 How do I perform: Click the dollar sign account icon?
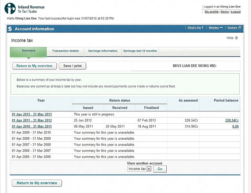tap(10, 29)
